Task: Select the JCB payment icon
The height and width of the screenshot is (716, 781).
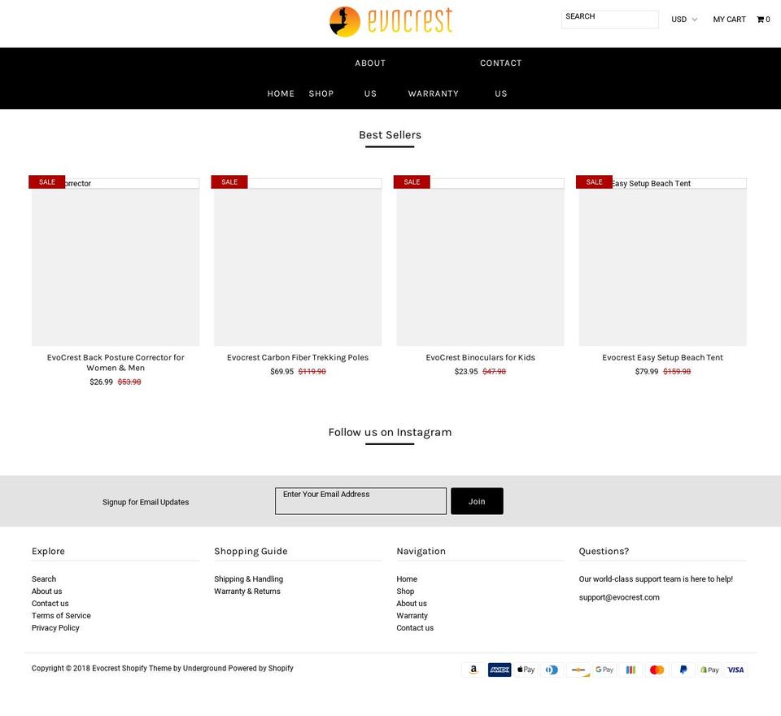Action: [630, 670]
